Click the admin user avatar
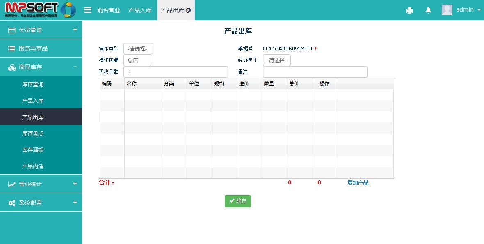Image resolution: width=484 pixels, height=244 pixels. point(447,10)
